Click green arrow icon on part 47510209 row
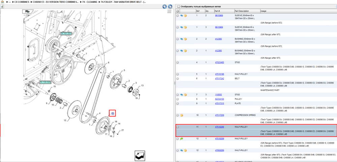Screen dimensions: 337x162 [x=181, y=139]
